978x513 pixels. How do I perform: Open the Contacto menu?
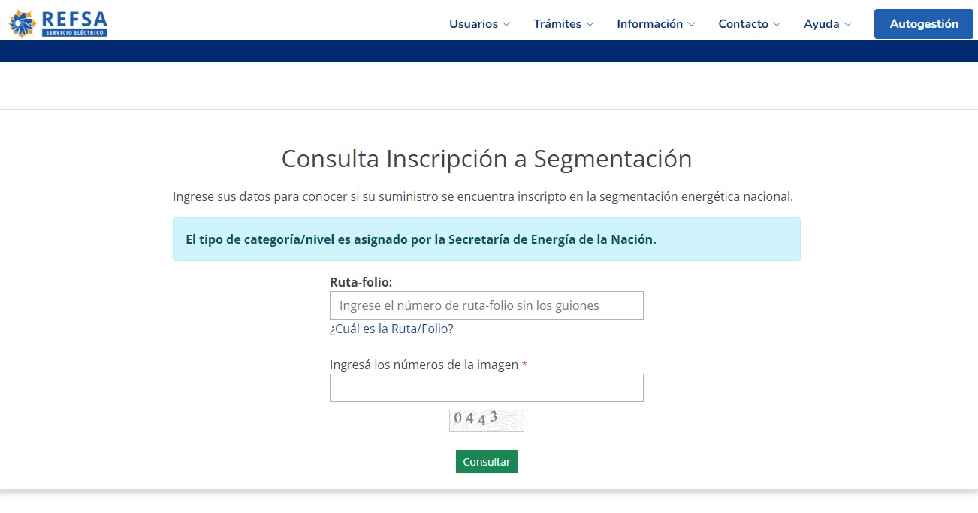(743, 24)
